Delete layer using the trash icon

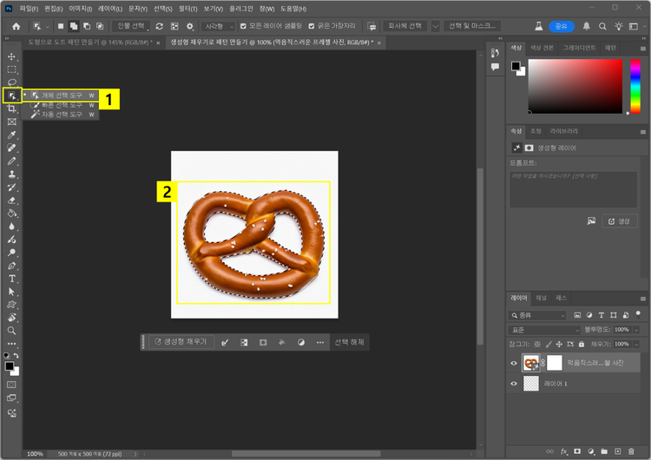[x=630, y=451]
